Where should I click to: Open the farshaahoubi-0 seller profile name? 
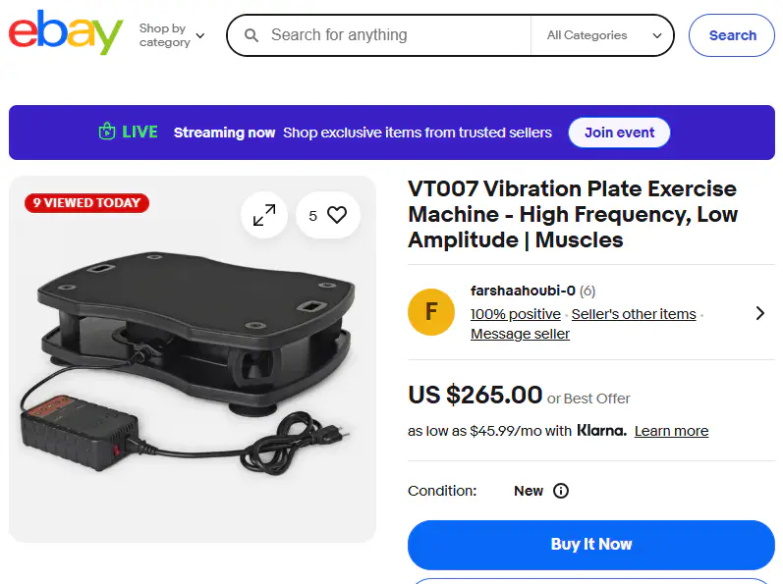point(523,291)
